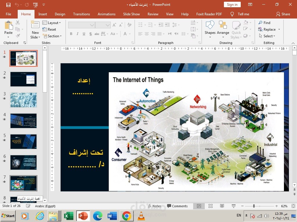The width and height of the screenshot is (297, 222).
Task: Toggle Justify paragraph alignment
Action: coord(160,34)
